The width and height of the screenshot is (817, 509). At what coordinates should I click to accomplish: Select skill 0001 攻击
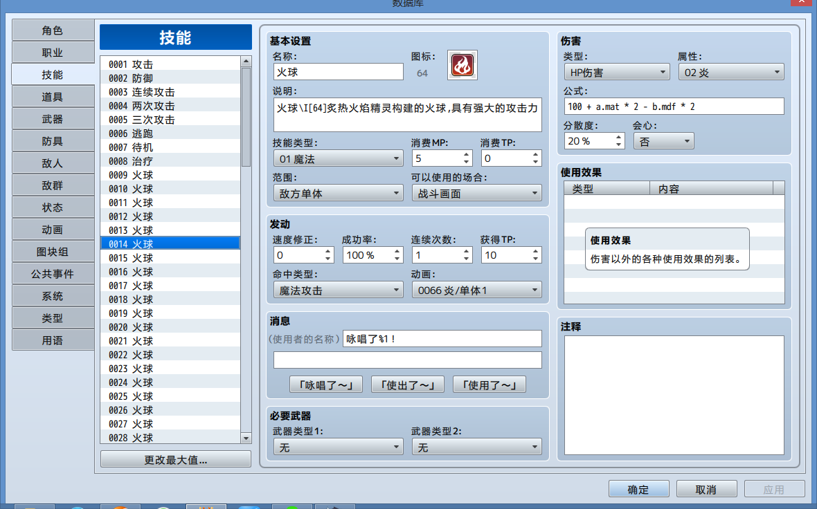coord(170,64)
